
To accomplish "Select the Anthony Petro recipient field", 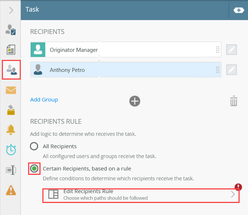I will 128,70.
